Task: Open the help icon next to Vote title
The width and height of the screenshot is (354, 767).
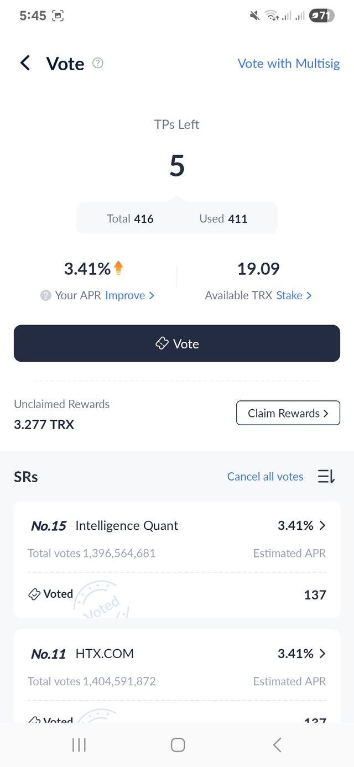Action: tap(98, 63)
